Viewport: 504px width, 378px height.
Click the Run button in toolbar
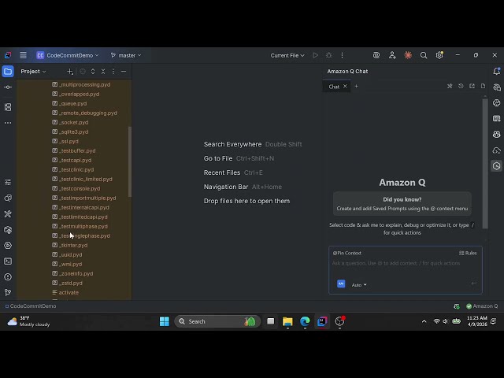pyautogui.click(x=315, y=55)
